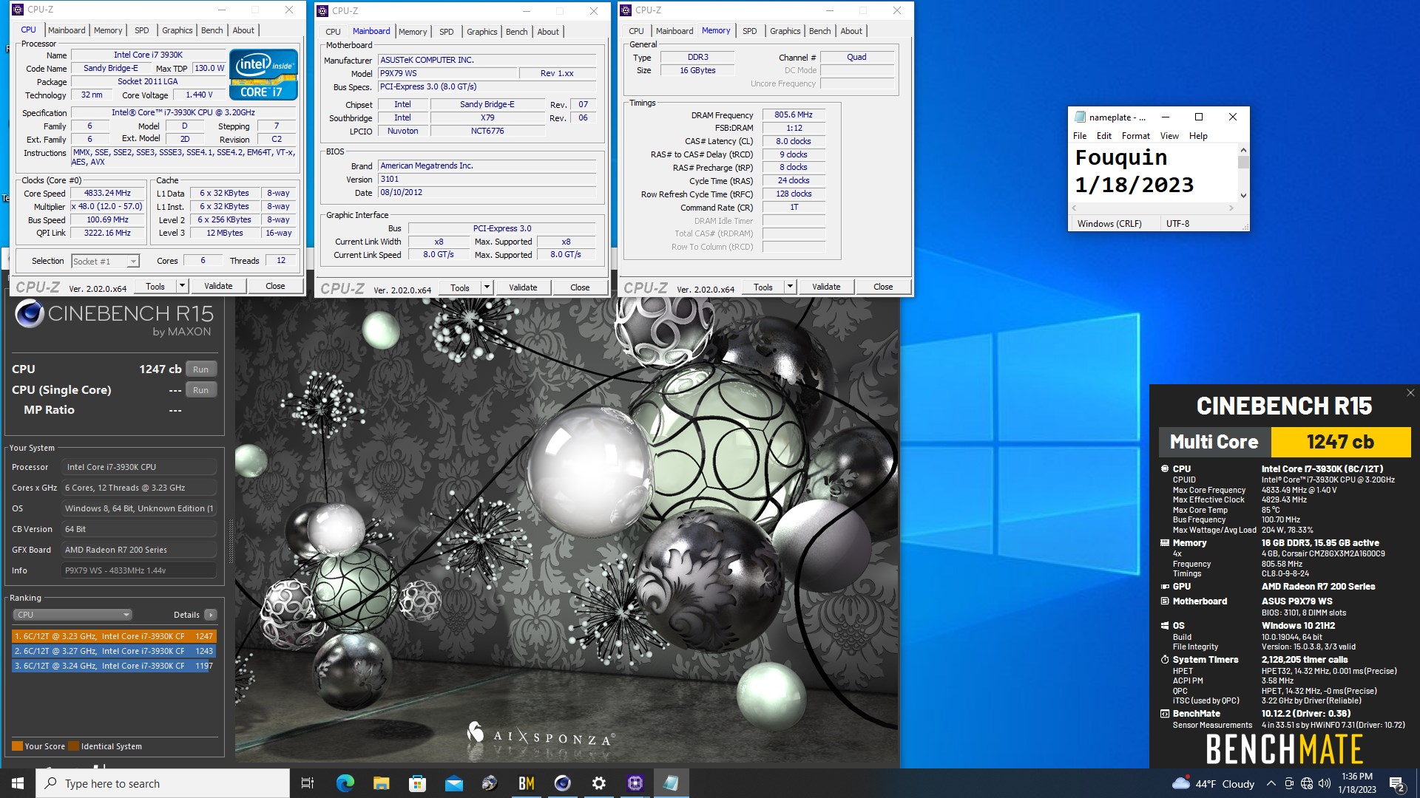1420x798 pixels.
Task: Open CPU-Z Mainboard window system icon
Action: (322, 11)
